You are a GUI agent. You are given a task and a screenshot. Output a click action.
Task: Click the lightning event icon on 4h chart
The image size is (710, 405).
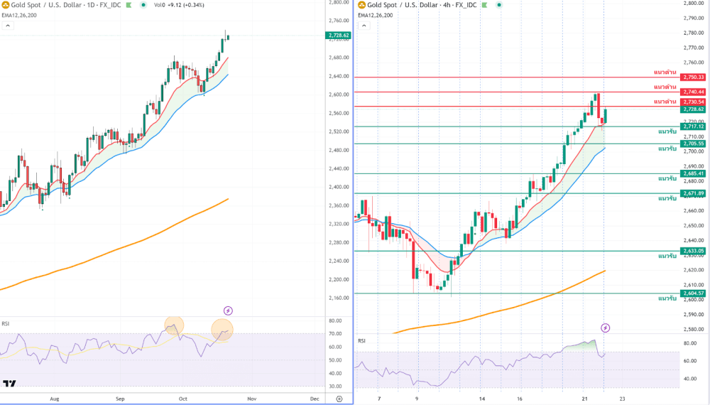[605, 328]
